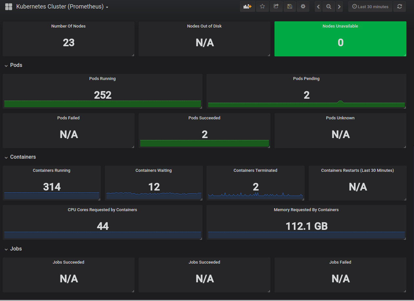Click CPU Cores Requested by Containers title
The height and width of the screenshot is (301, 414).
102,210
